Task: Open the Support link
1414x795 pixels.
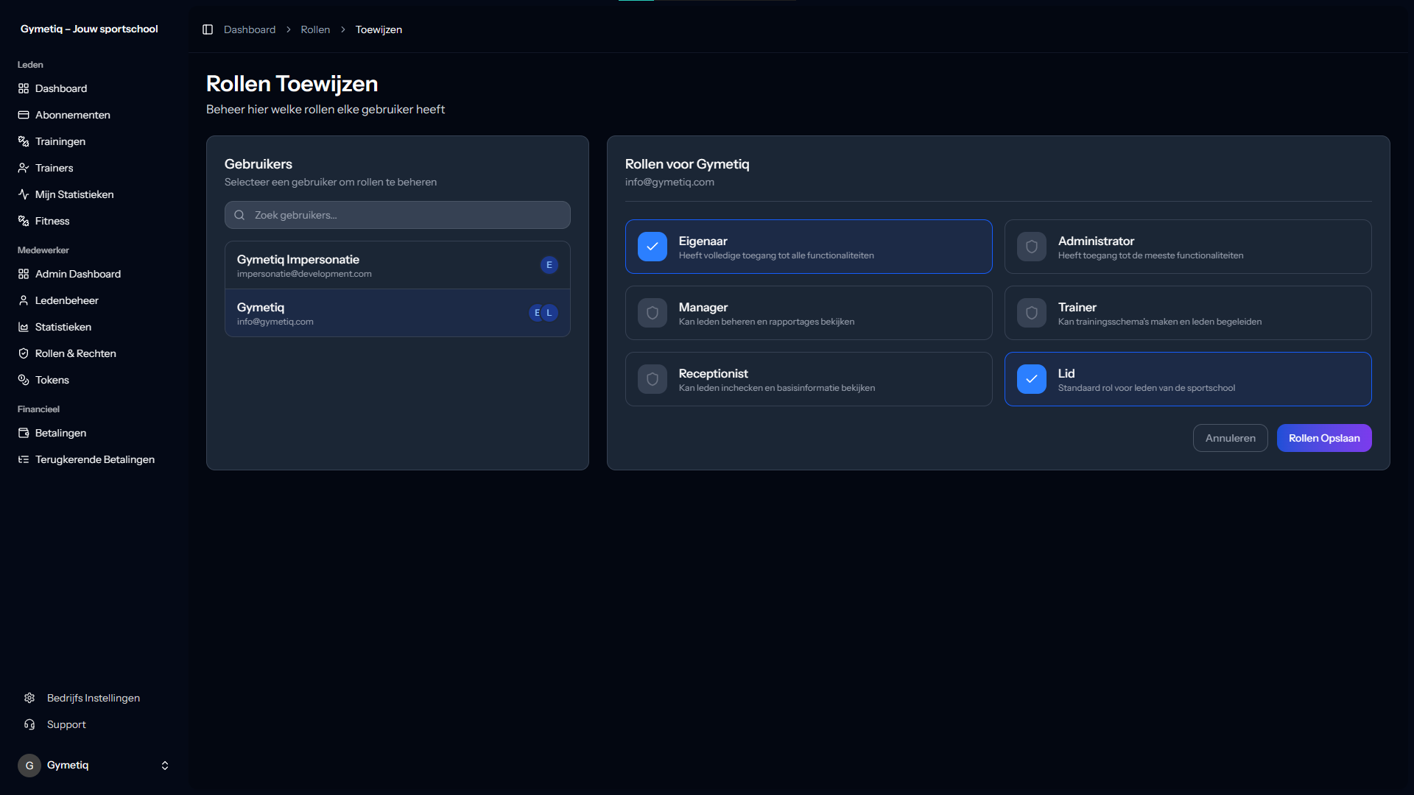Action: click(94, 724)
